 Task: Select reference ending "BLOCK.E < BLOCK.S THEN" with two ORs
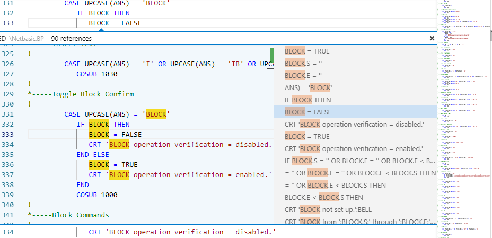tap(356, 173)
